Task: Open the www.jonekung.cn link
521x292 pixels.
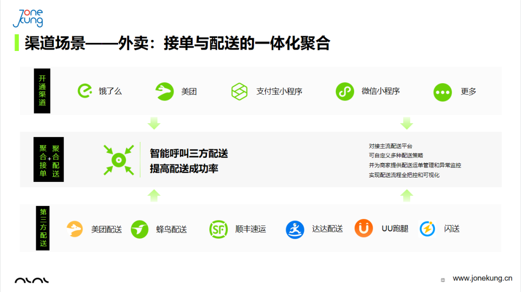Action: 482,278
